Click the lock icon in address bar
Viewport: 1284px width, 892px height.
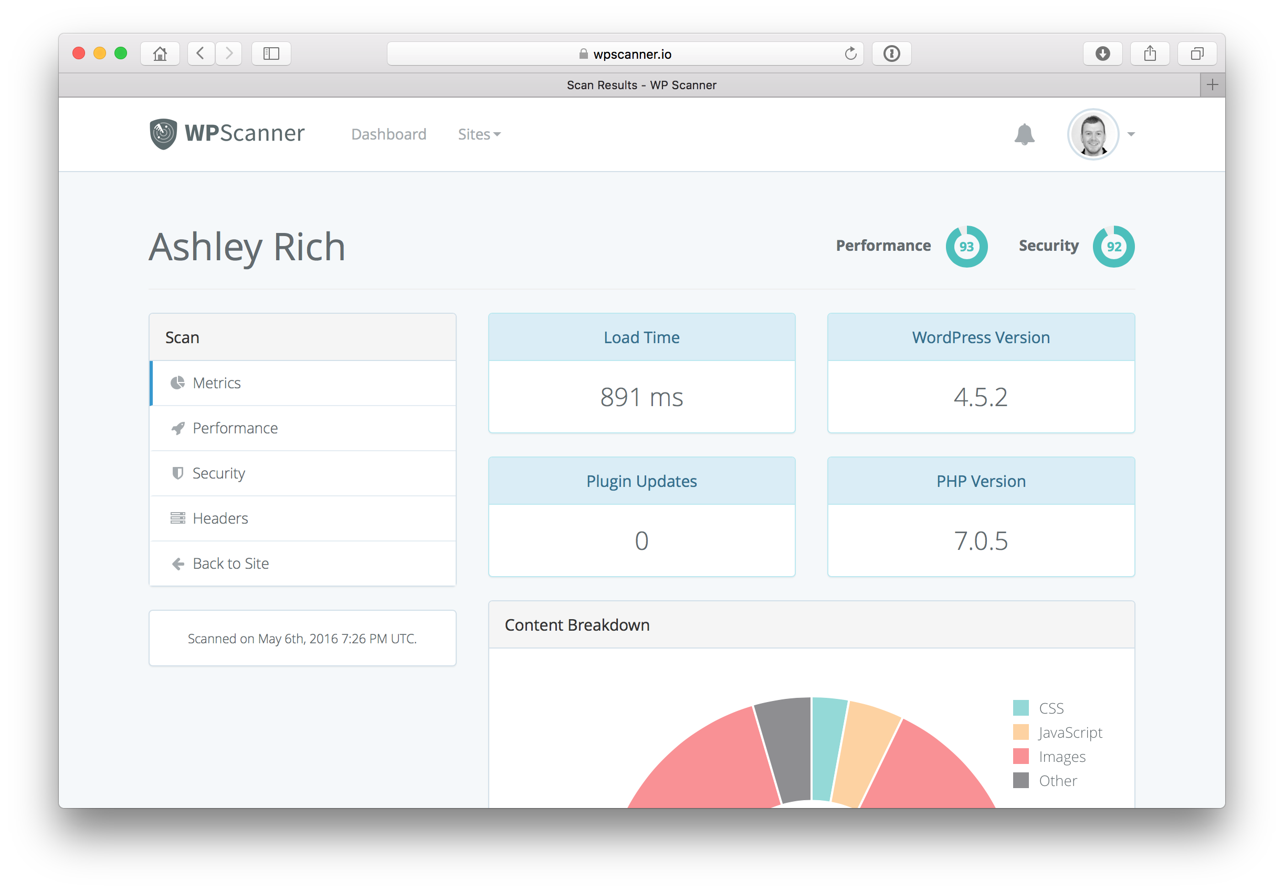(583, 54)
